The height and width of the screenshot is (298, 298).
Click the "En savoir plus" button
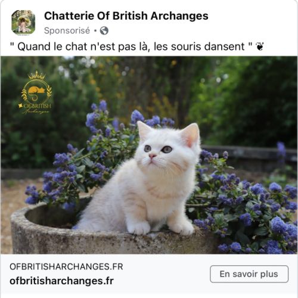[x=249, y=274]
